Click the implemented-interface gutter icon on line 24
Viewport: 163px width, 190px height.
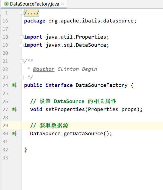(x=14, y=85)
